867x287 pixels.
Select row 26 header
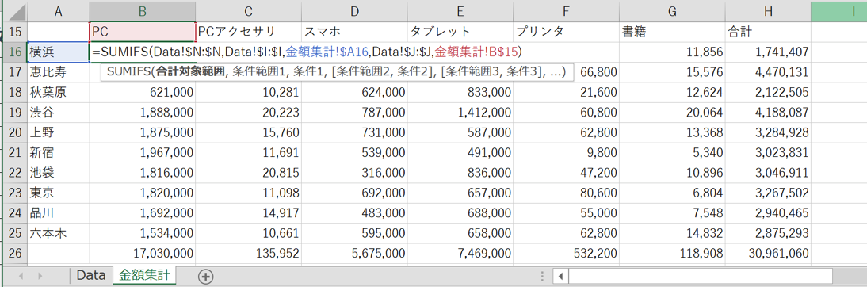click(x=16, y=254)
